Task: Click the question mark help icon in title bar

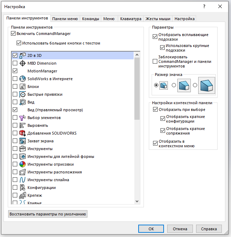Action: (x=204, y=6)
